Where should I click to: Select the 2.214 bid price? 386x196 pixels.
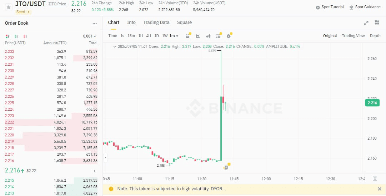9,187
